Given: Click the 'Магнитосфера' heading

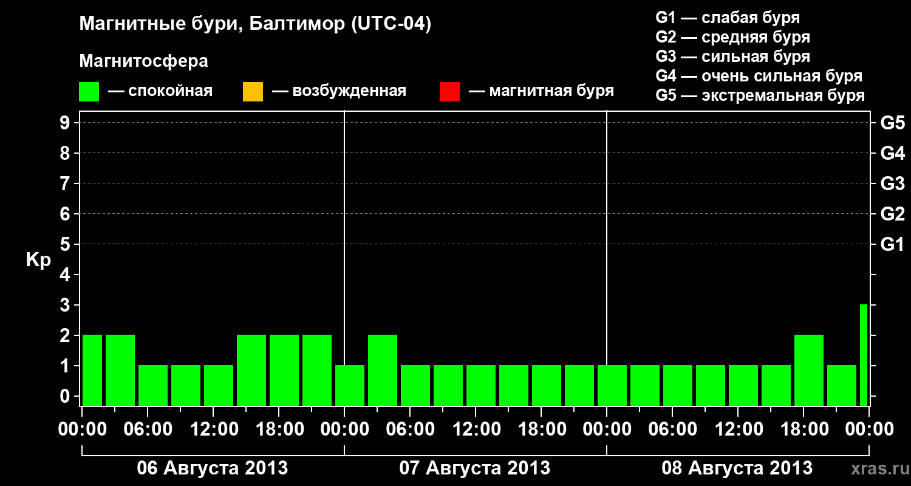Looking at the screenshot, I should (x=143, y=61).
